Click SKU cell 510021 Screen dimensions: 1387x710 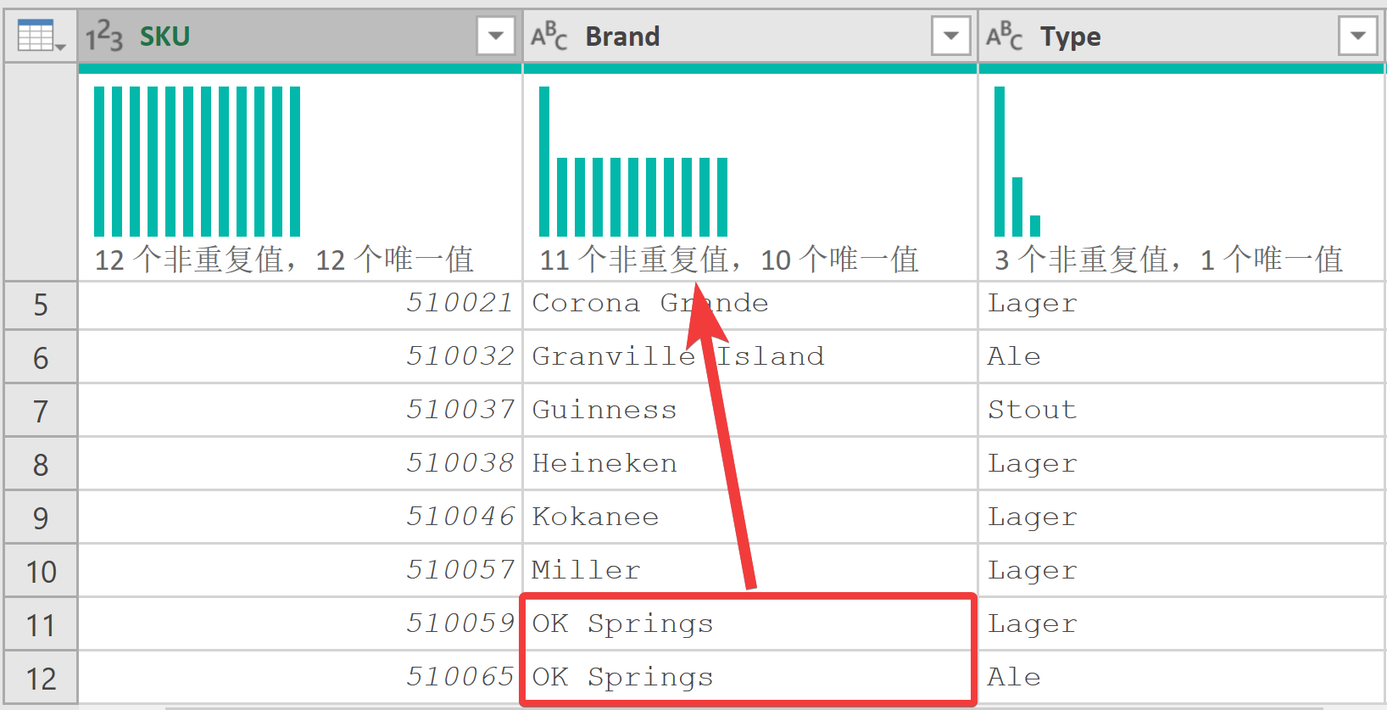click(300, 304)
